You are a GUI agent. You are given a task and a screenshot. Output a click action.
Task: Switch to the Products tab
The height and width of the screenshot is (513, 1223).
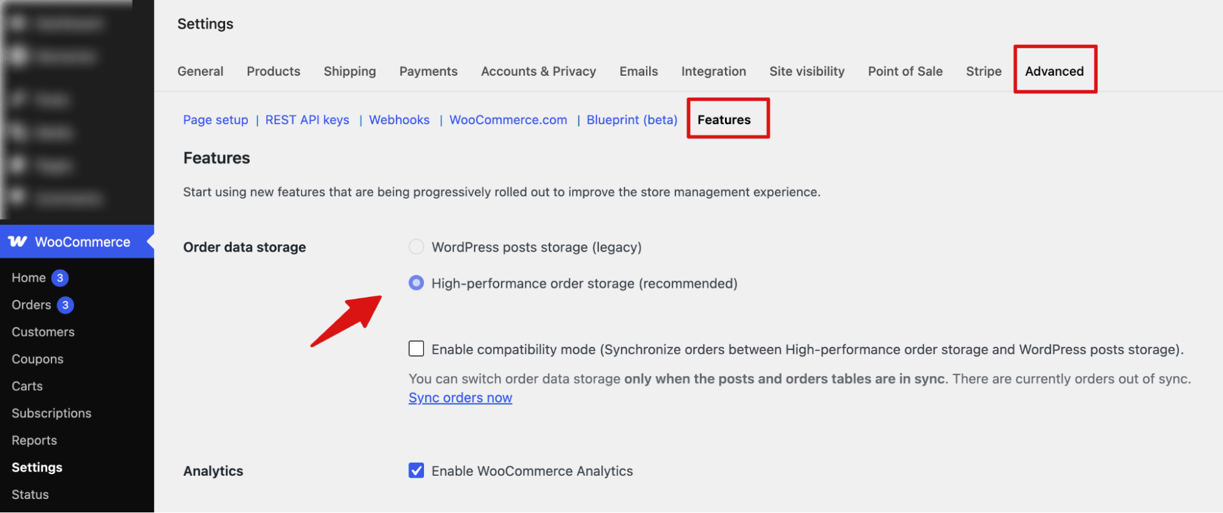pyautogui.click(x=273, y=71)
